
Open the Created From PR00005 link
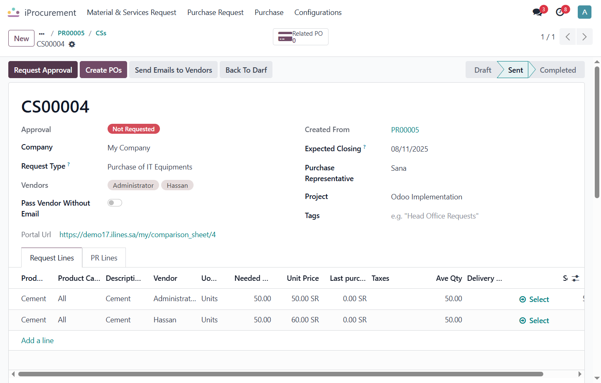(405, 130)
